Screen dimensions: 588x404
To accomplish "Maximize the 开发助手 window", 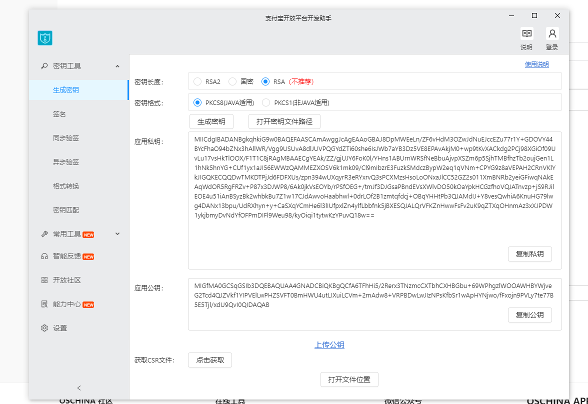I will pos(534,16).
